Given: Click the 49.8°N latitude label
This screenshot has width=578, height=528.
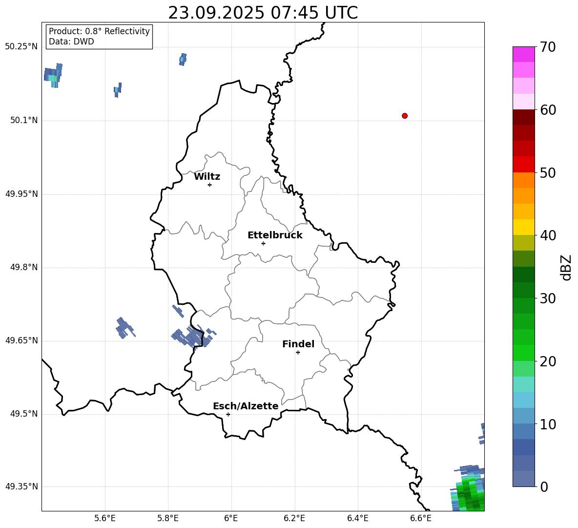Looking at the screenshot, I should click(24, 267).
